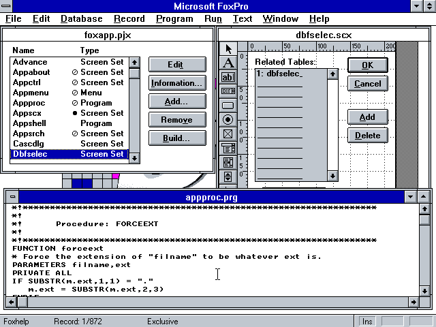The height and width of the screenshot is (327, 436).
Task: Click appproc.prg vertical scroll-down arrow
Action: pyautogui.click(x=424, y=291)
